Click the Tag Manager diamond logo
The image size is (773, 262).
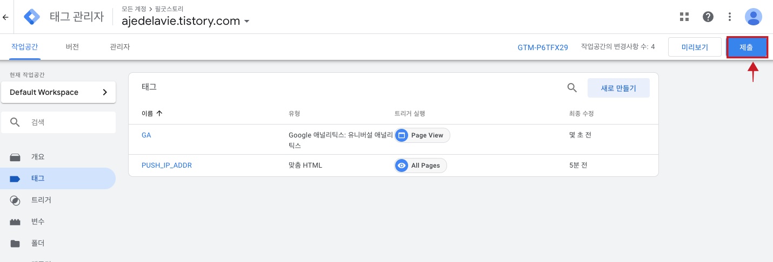[x=32, y=17]
